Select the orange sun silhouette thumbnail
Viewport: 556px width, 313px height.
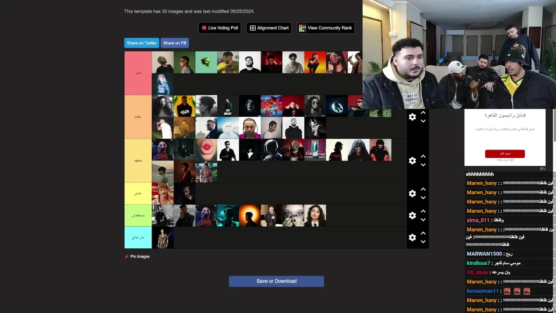point(250,216)
